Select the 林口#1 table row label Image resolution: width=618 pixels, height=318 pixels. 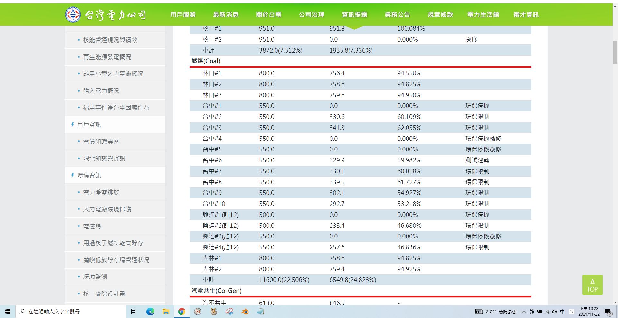pyautogui.click(x=212, y=73)
